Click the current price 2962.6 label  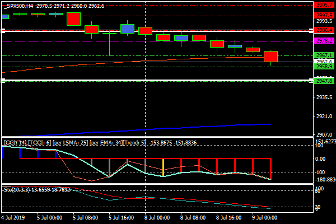tap(324, 62)
